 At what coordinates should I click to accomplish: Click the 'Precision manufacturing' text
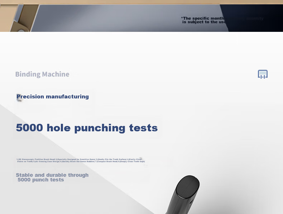coord(53,97)
